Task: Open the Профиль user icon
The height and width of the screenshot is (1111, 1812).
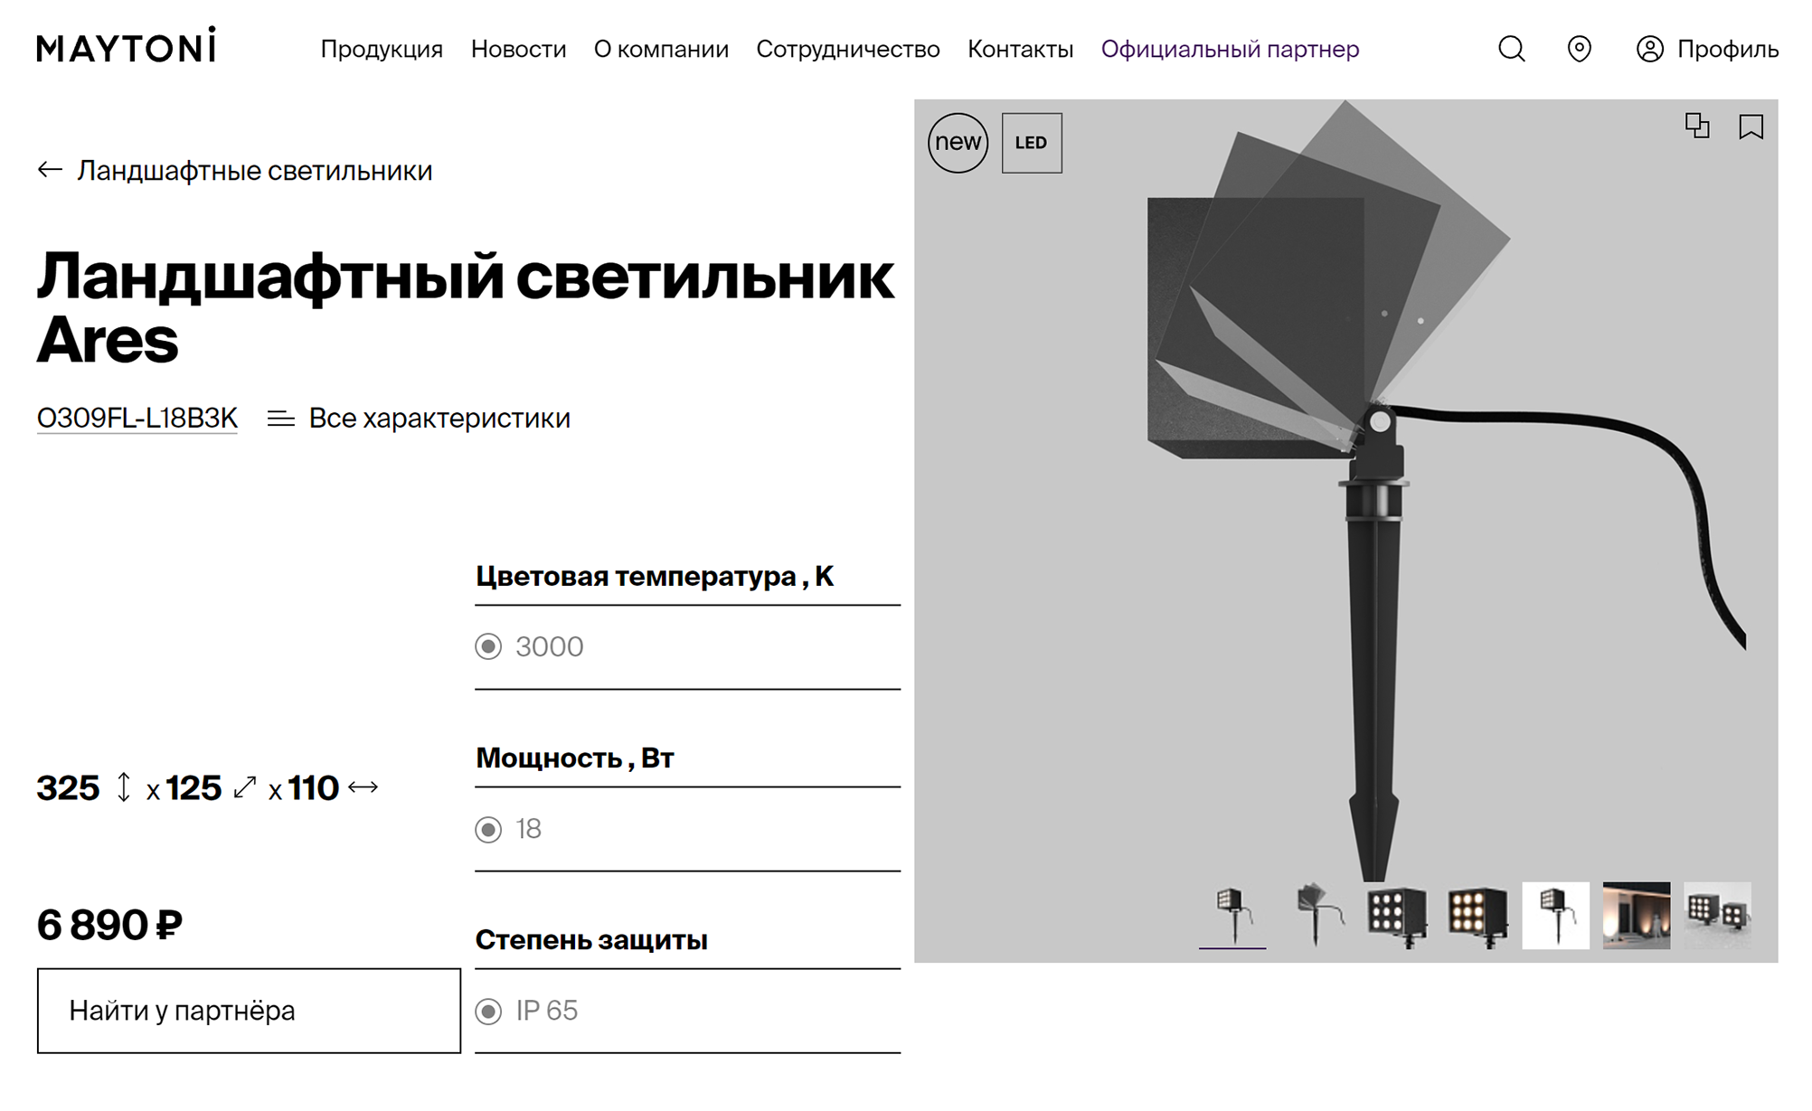Action: (x=1650, y=49)
